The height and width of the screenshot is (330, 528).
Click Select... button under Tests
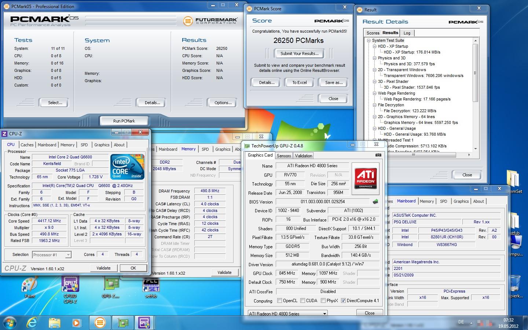(55, 103)
